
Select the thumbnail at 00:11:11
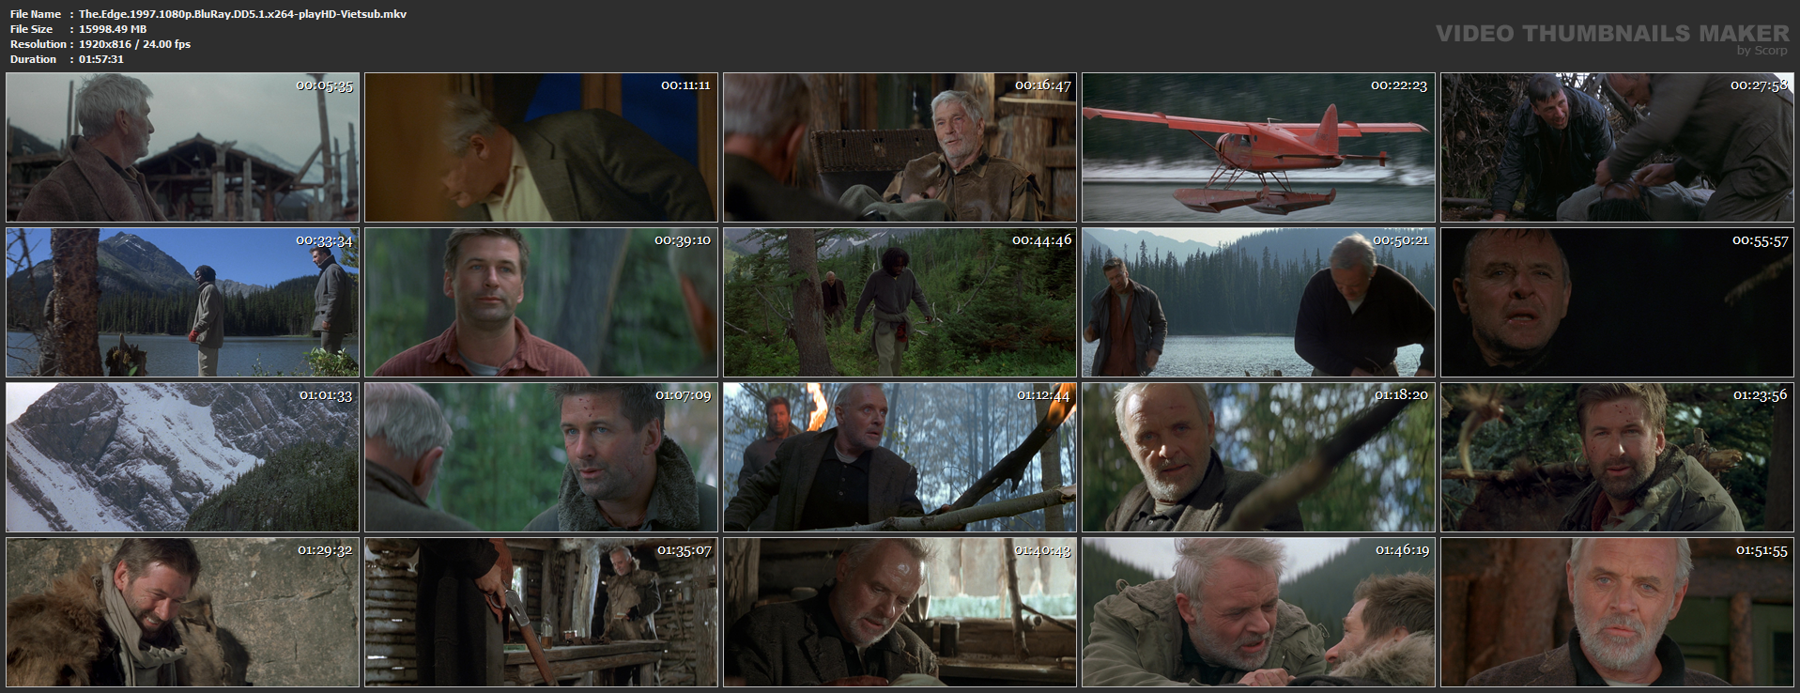coord(541,147)
